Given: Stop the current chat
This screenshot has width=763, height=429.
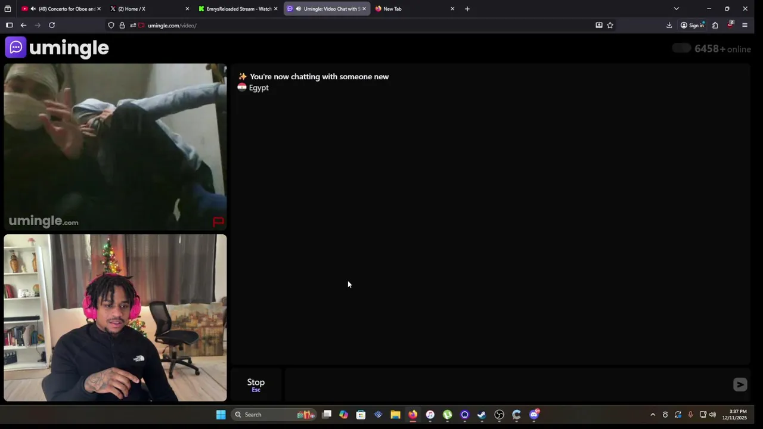Looking at the screenshot, I should pyautogui.click(x=256, y=385).
